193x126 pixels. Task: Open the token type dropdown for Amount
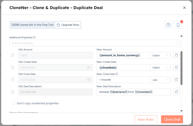tap(160, 55)
